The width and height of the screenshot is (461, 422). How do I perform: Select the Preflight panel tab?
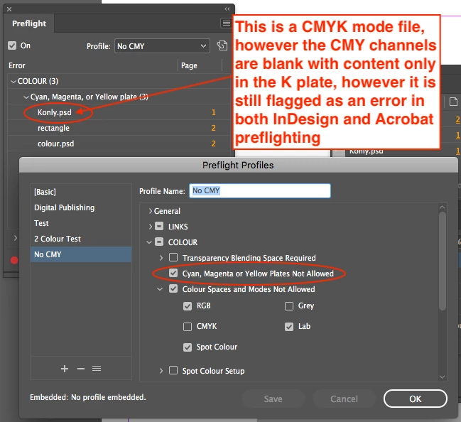coord(29,23)
